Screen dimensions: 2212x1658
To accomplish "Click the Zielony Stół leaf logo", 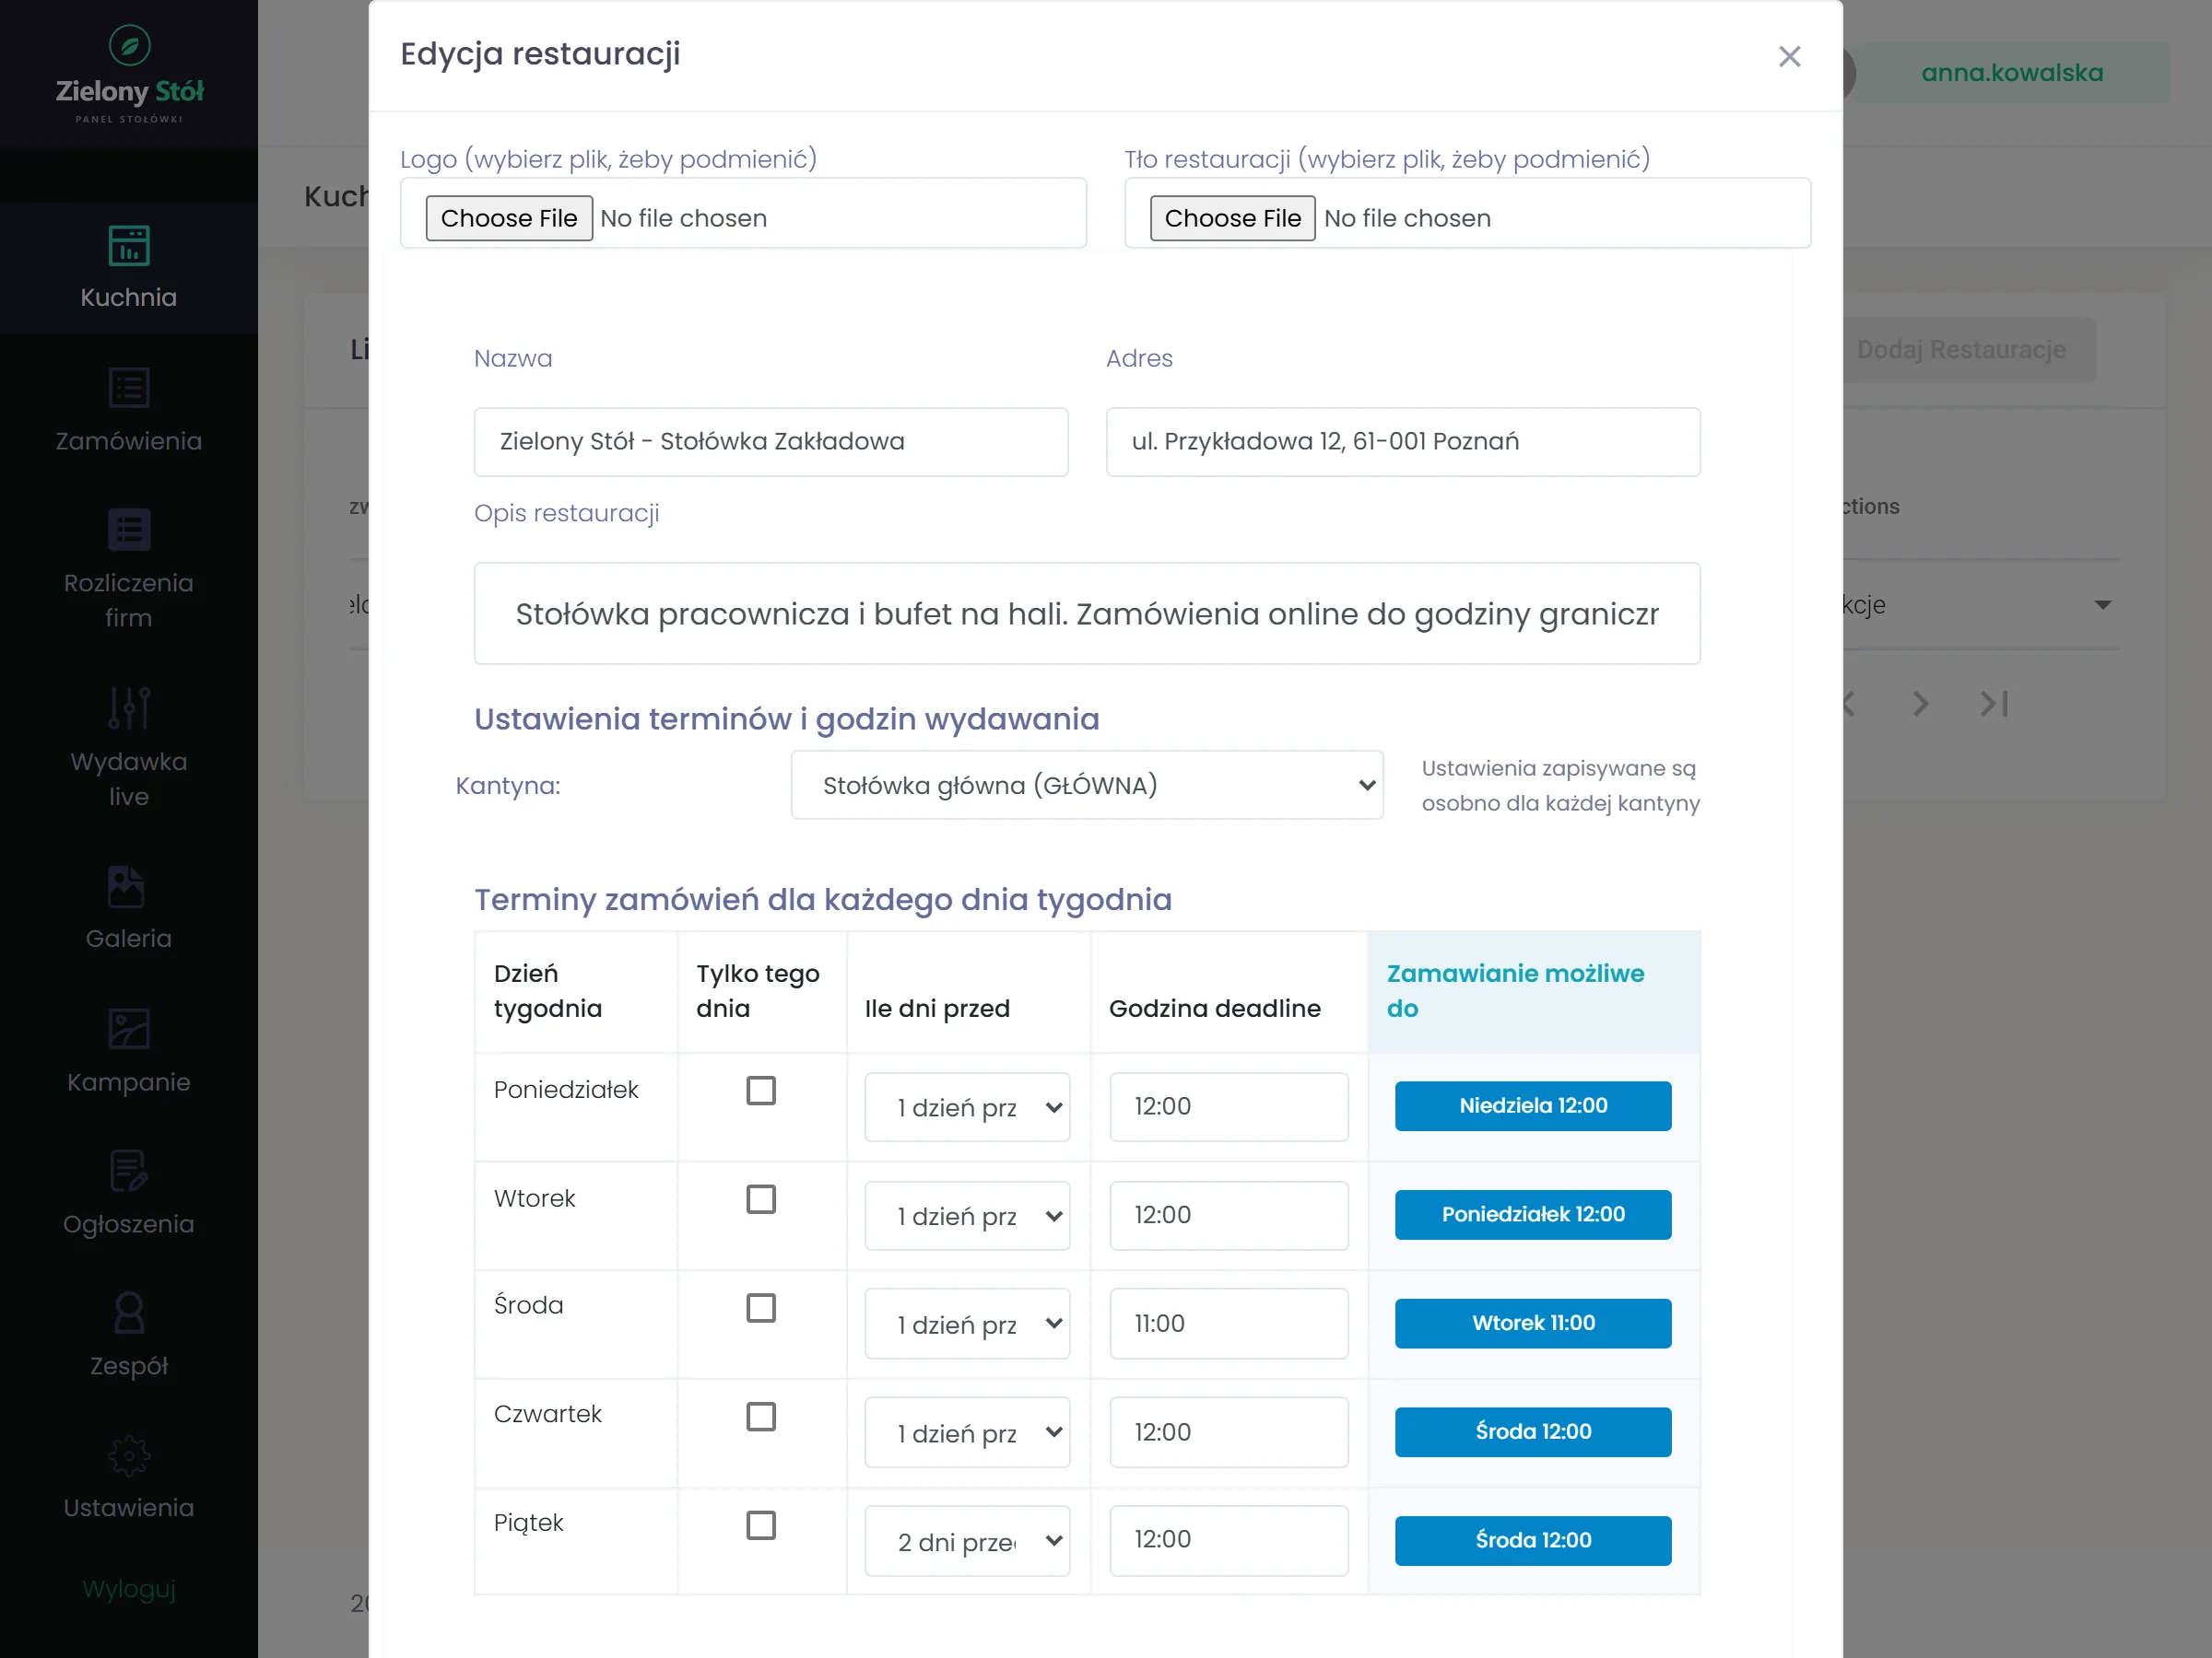I will point(129,45).
